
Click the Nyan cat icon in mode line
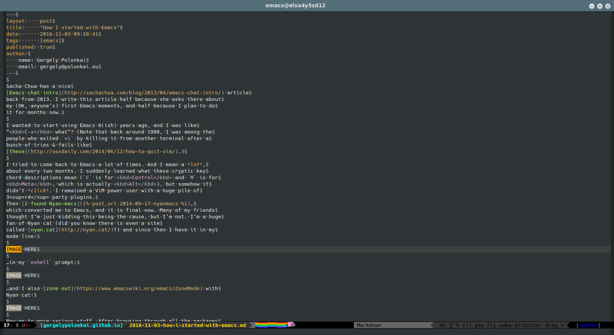(291, 325)
